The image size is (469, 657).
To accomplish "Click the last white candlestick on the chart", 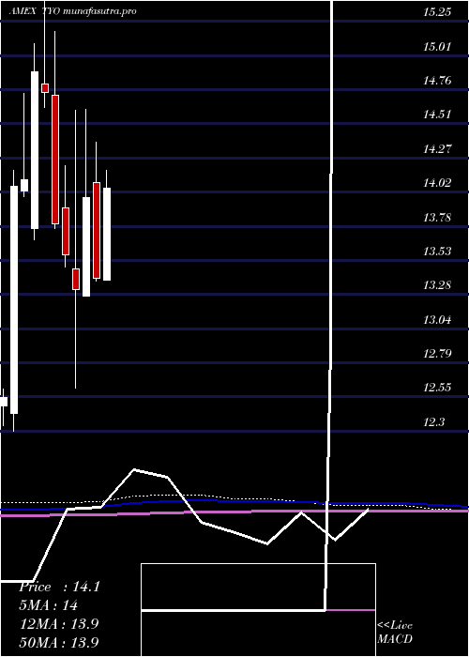I will [x=107, y=235].
